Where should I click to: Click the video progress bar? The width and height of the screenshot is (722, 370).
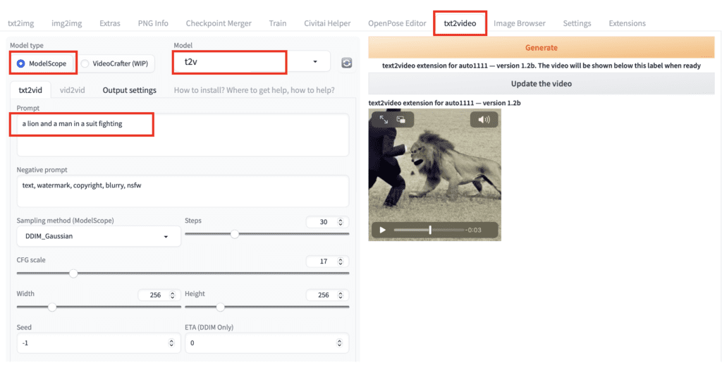point(429,230)
